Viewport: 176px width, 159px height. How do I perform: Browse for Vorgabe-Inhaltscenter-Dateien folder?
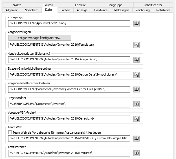[x=136, y=89]
